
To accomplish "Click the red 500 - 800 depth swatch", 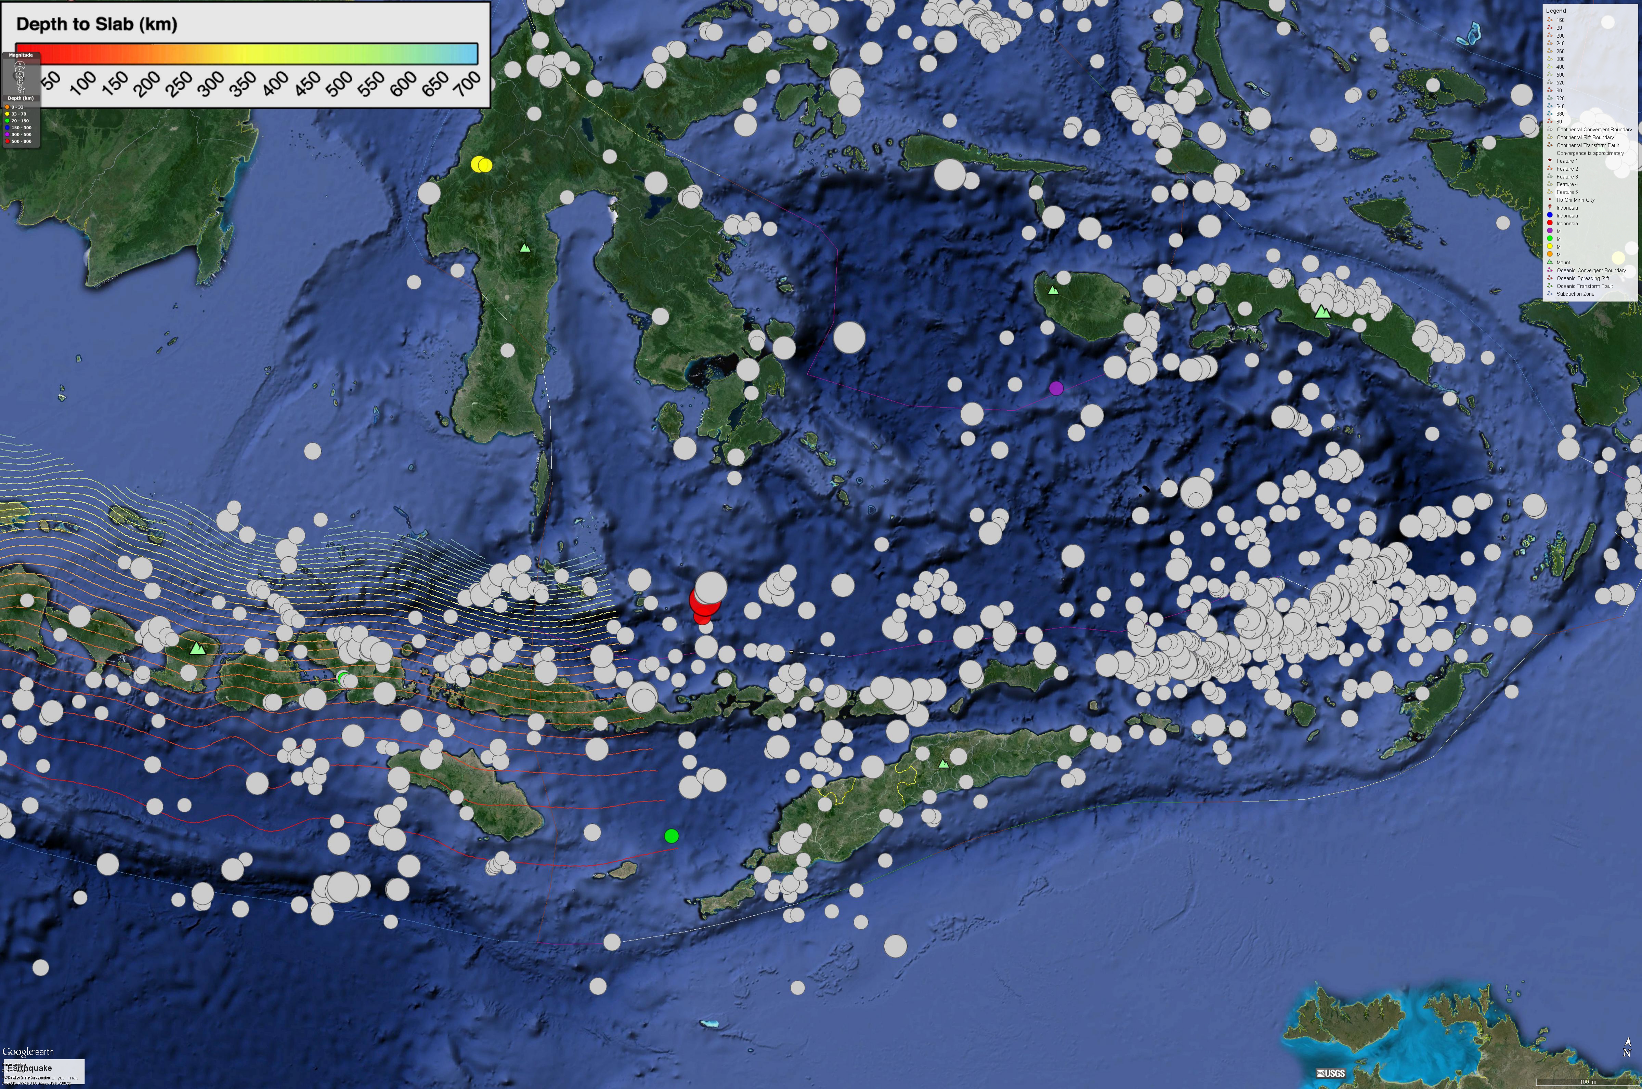I will click(8, 141).
